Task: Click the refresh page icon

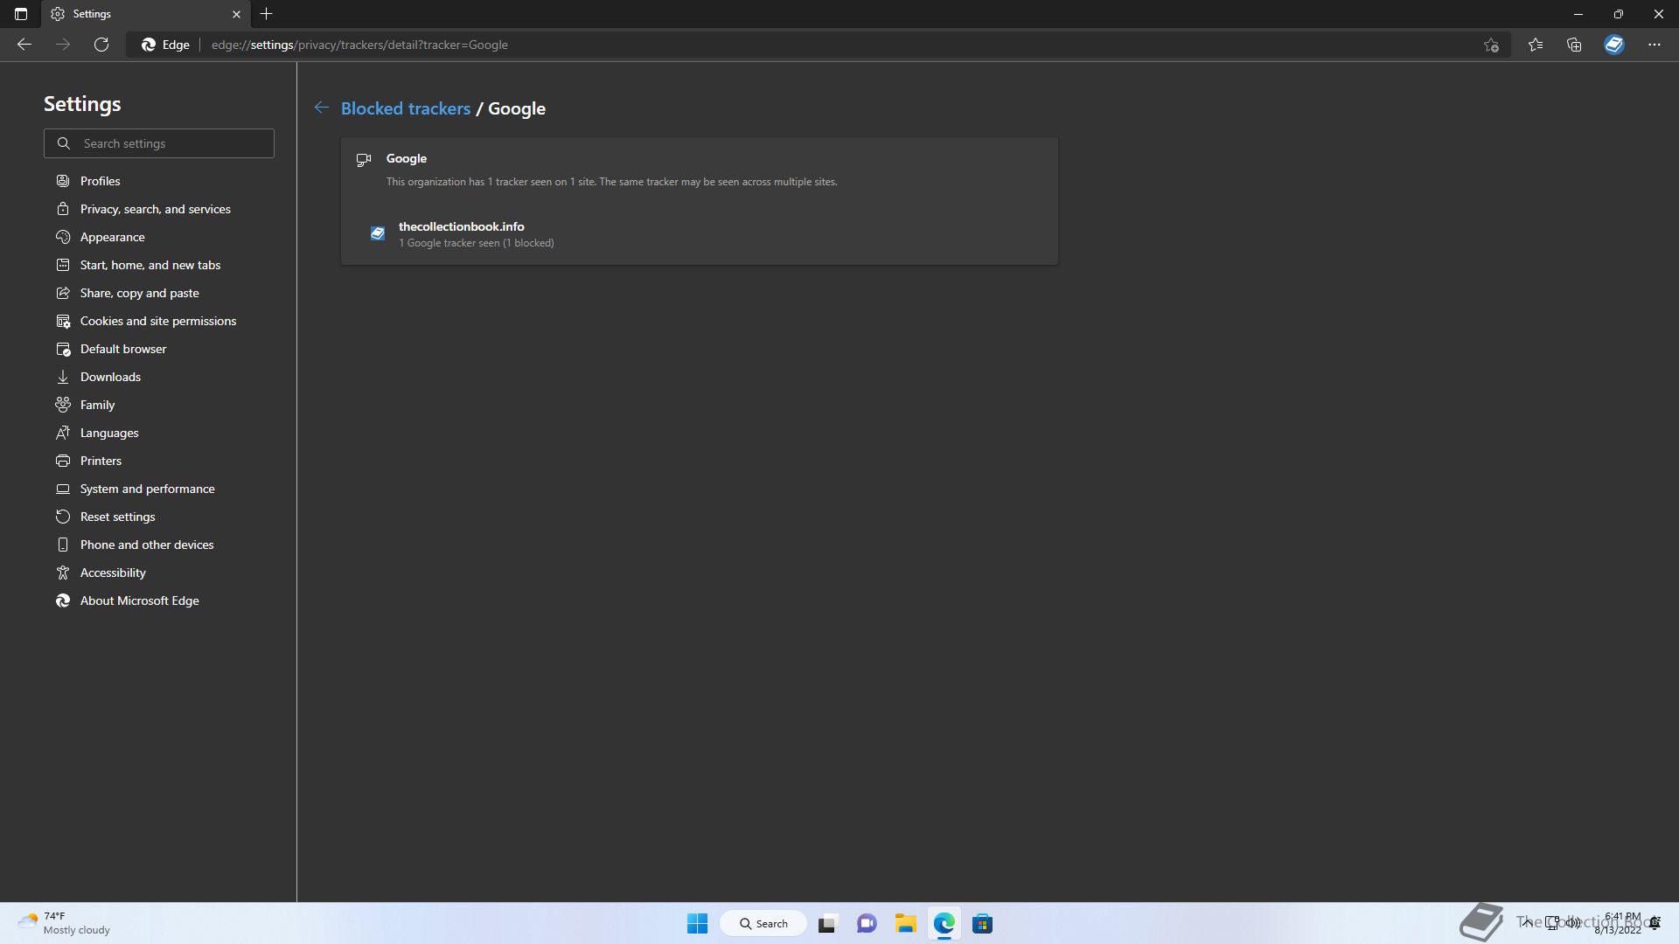Action: 101,45
